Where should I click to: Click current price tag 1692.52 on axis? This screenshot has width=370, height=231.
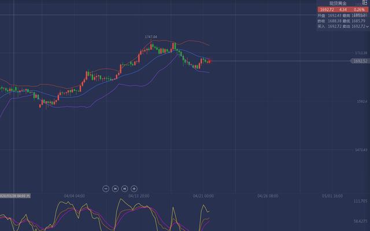360,61
